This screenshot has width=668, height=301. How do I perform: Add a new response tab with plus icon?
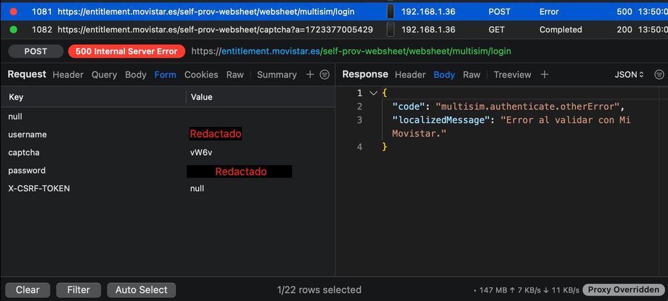tap(544, 75)
